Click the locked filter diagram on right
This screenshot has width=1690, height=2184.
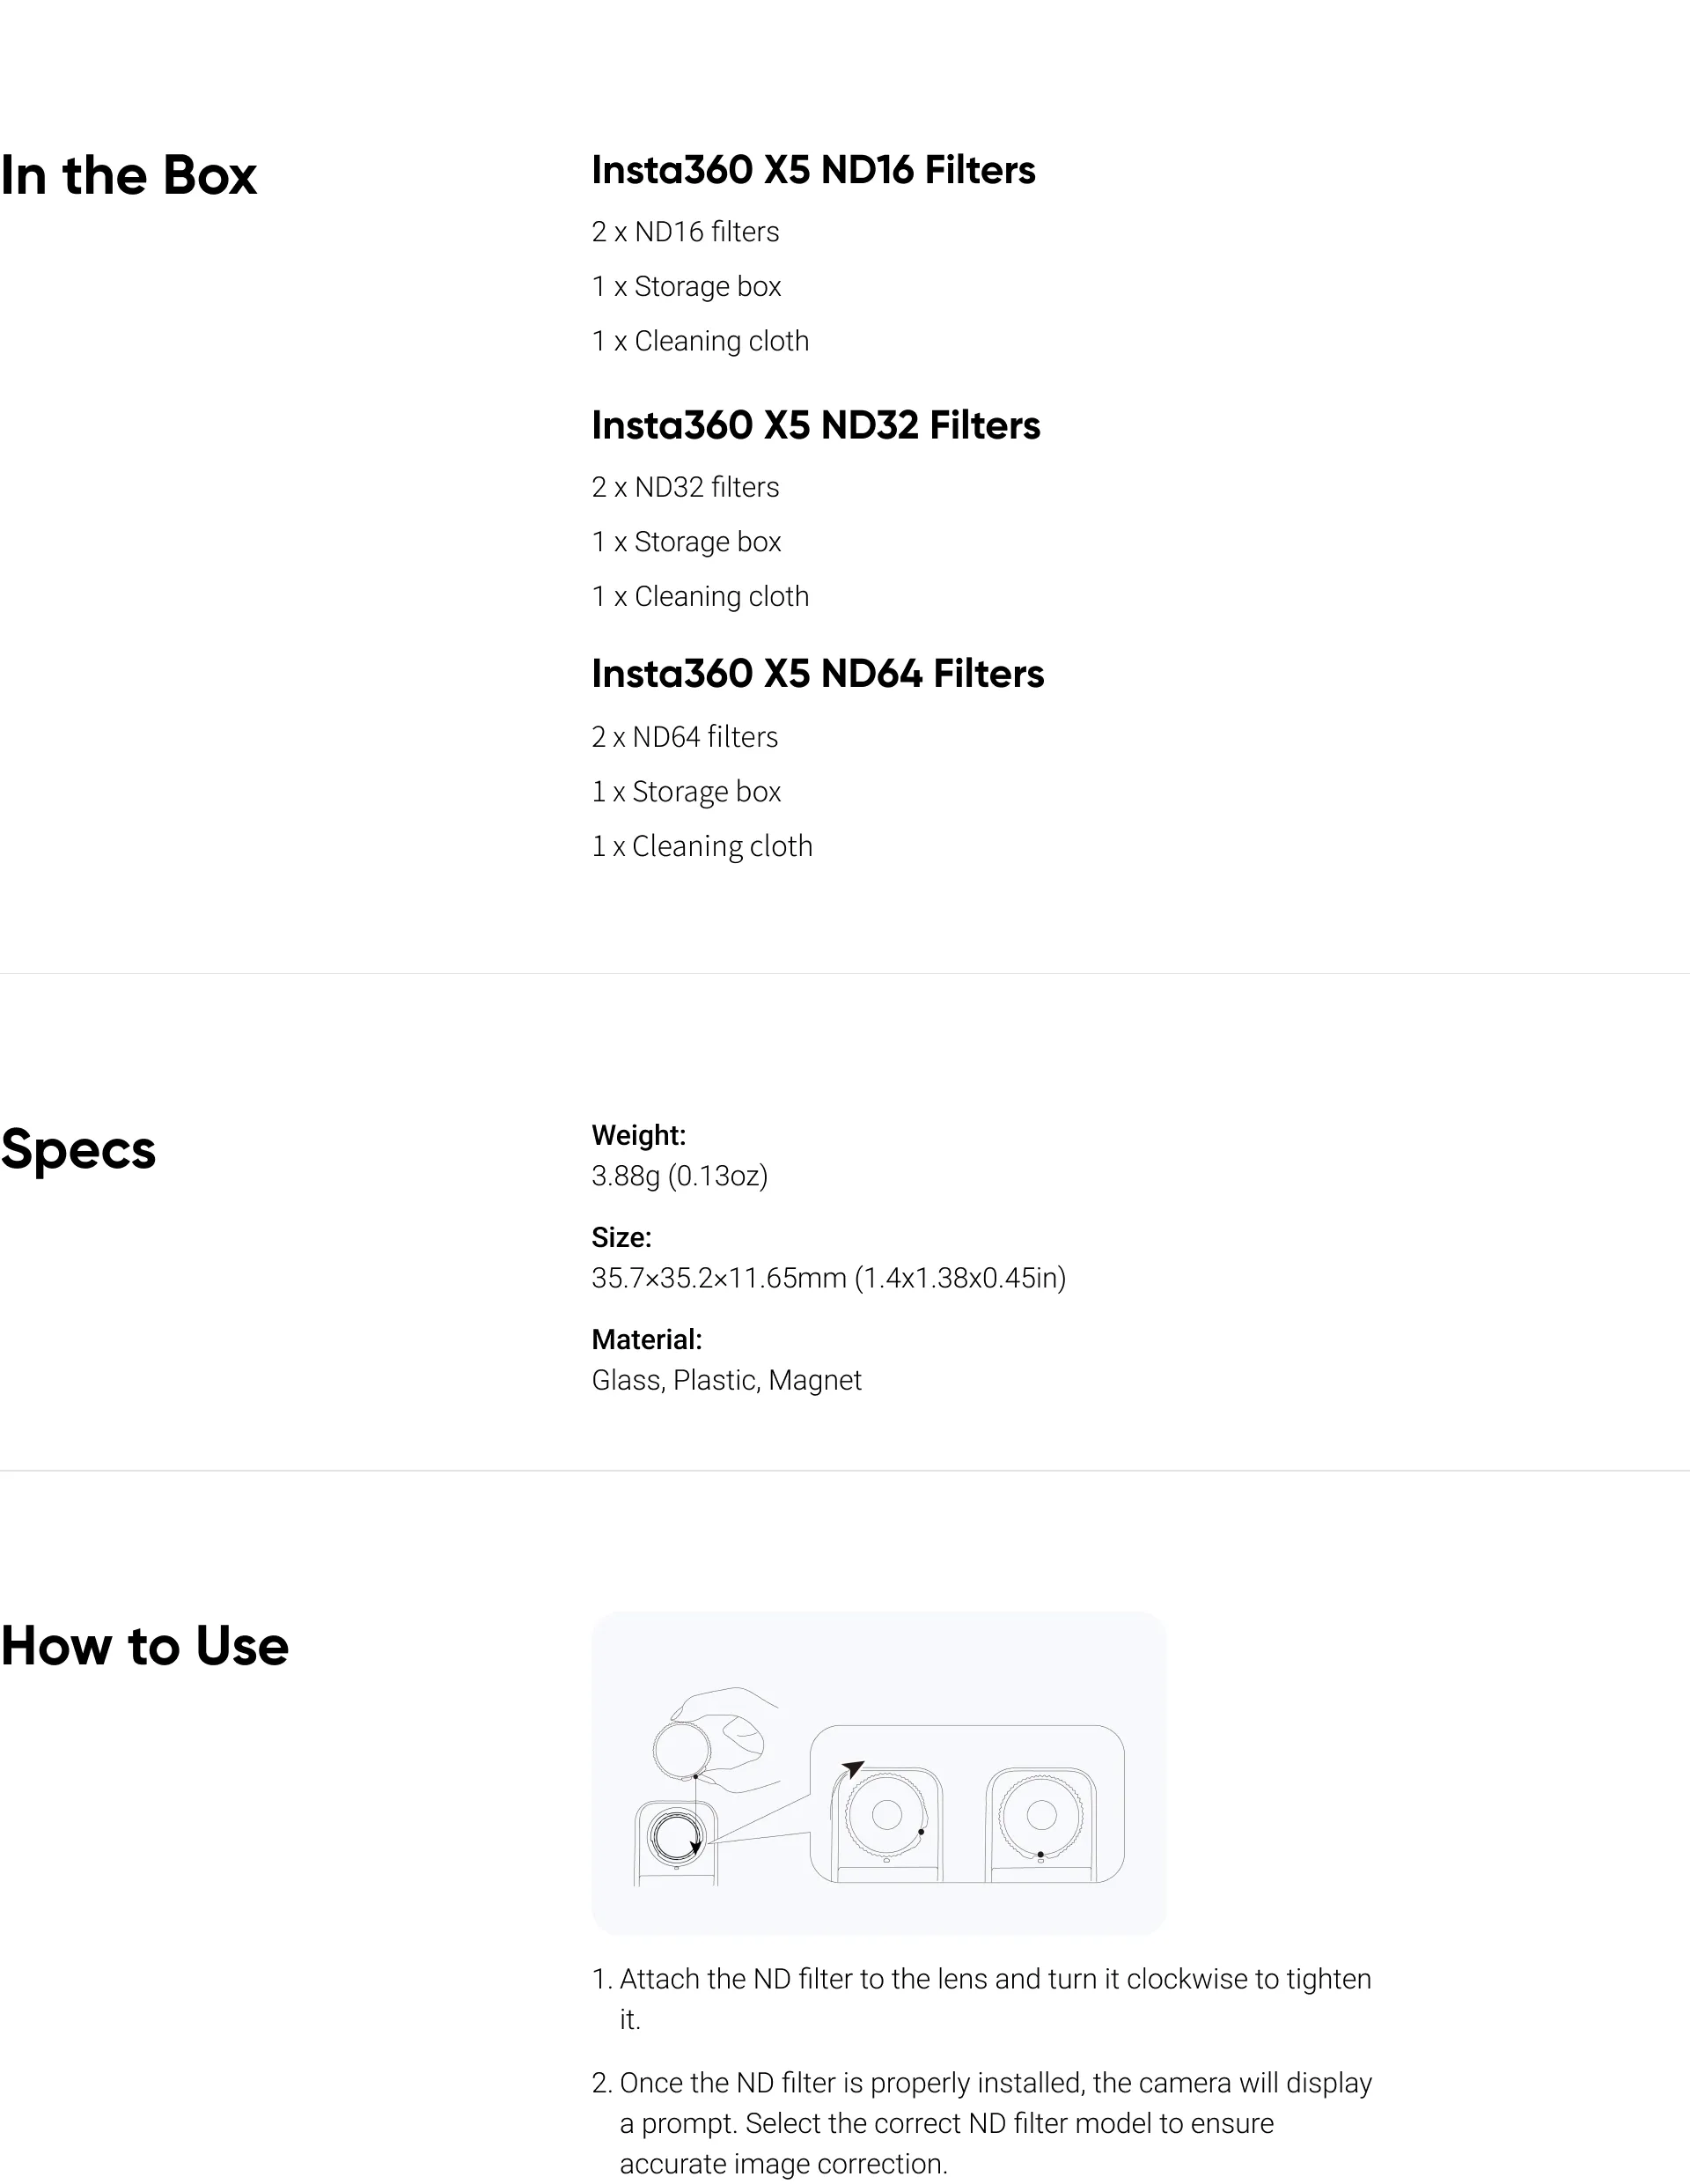pyautogui.click(x=1040, y=1818)
